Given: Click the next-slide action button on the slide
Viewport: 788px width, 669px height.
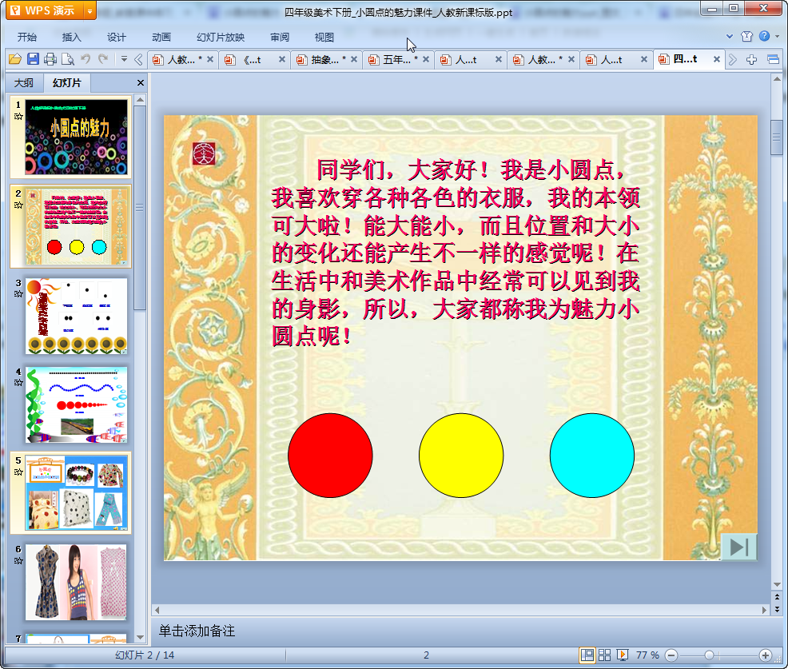Looking at the screenshot, I should click(738, 547).
